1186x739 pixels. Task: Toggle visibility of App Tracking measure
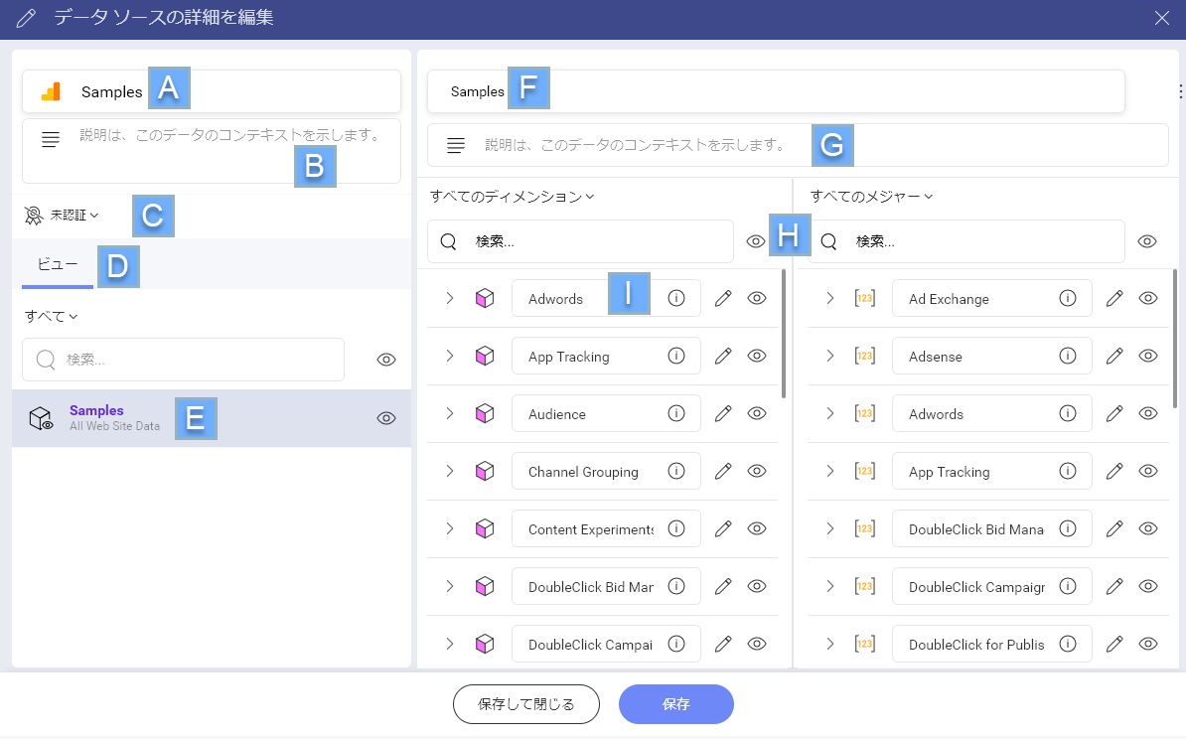pyautogui.click(x=1148, y=471)
